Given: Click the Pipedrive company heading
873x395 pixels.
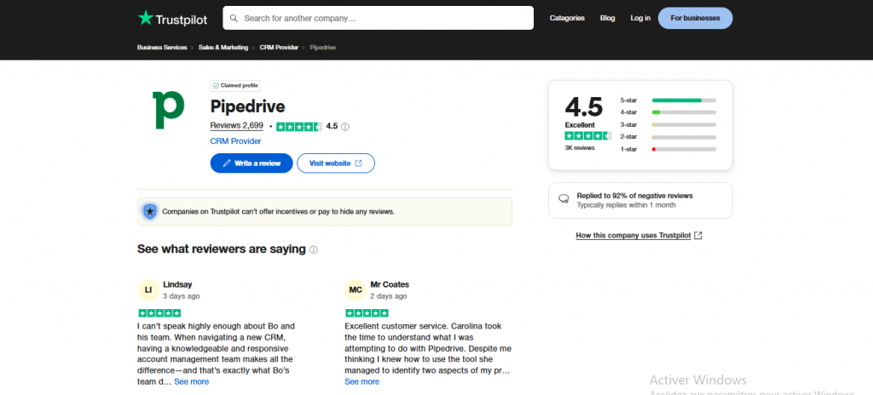Looking at the screenshot, I should (x=248, y=106).
